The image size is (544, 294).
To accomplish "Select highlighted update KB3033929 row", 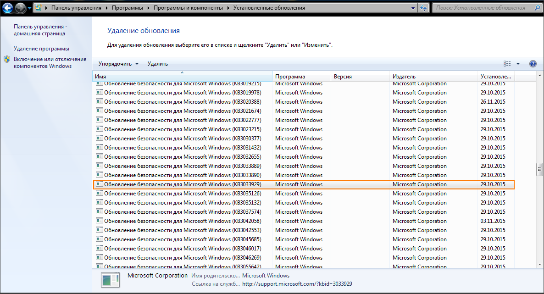I will (x=304, y=184).
